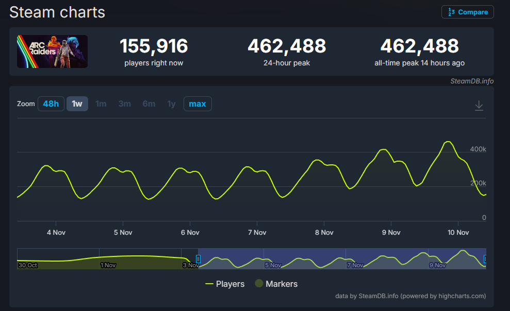The image size is (510, 311).
Task: Select the max zoom range
Action: click(x=197, y=104)
